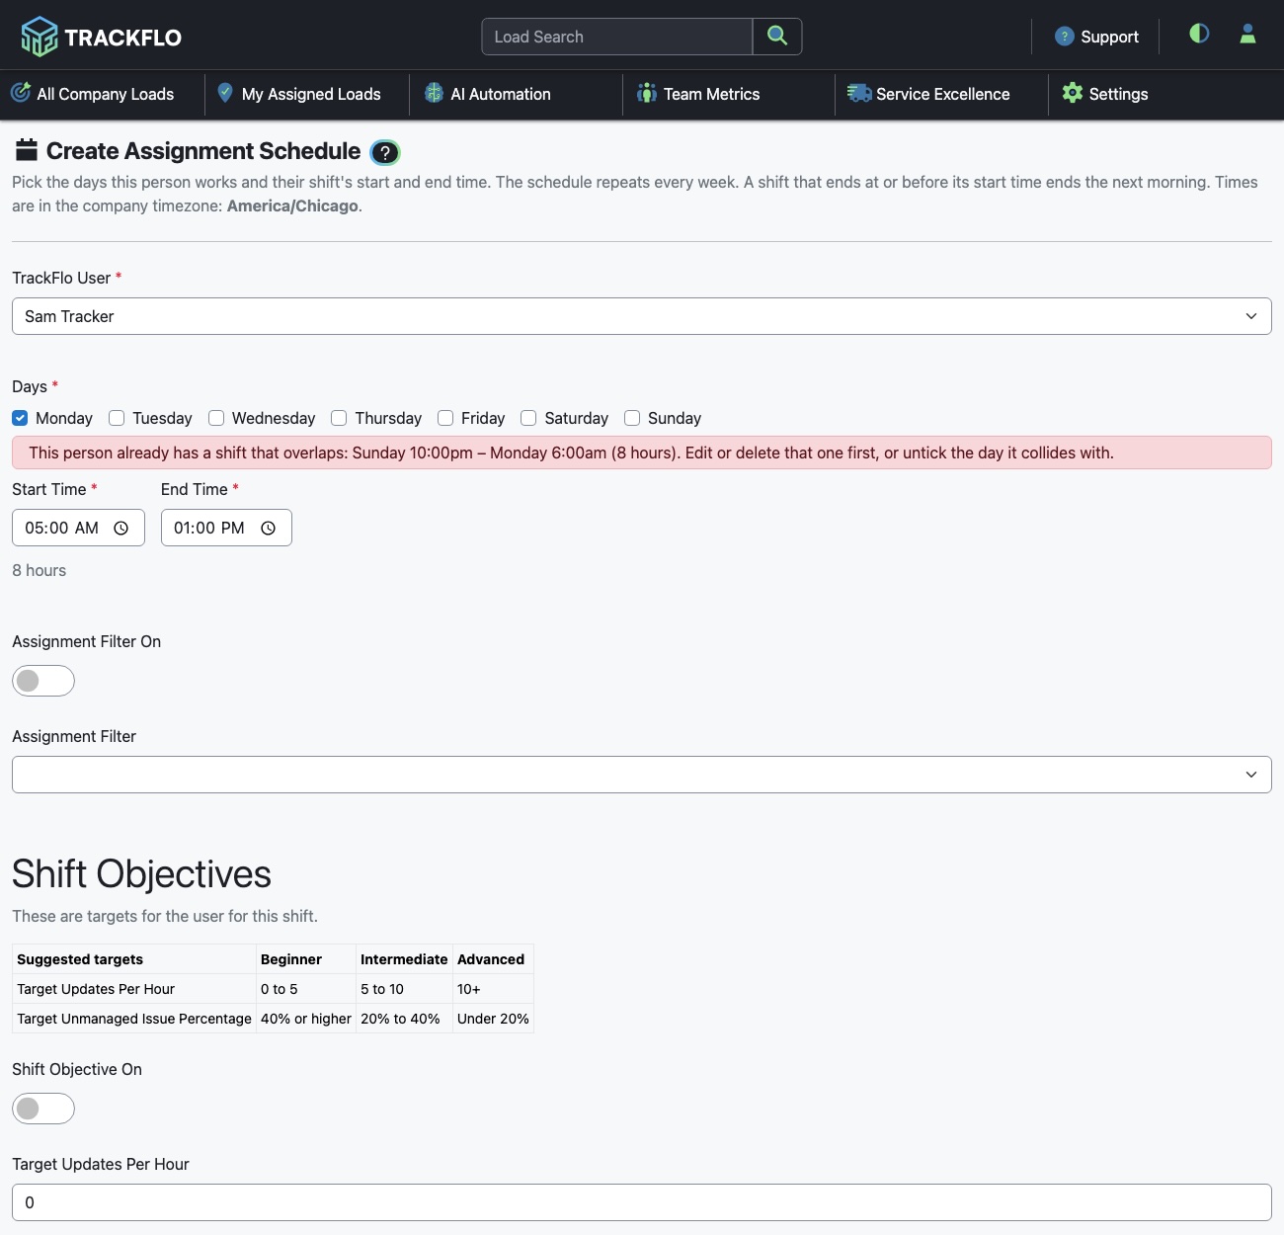Navigate to Team Metrics
Viewport: 1284px width, 1235px height.
(699, 94)
